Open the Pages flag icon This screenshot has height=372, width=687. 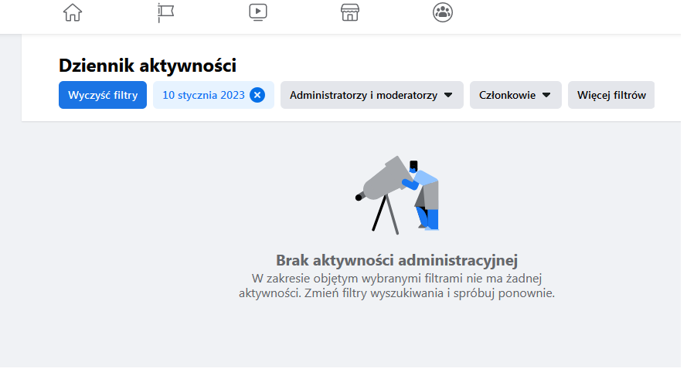[x=165, y=12]
